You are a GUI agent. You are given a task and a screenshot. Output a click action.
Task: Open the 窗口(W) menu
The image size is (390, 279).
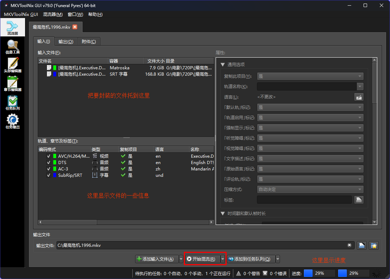tap(76, 14)
